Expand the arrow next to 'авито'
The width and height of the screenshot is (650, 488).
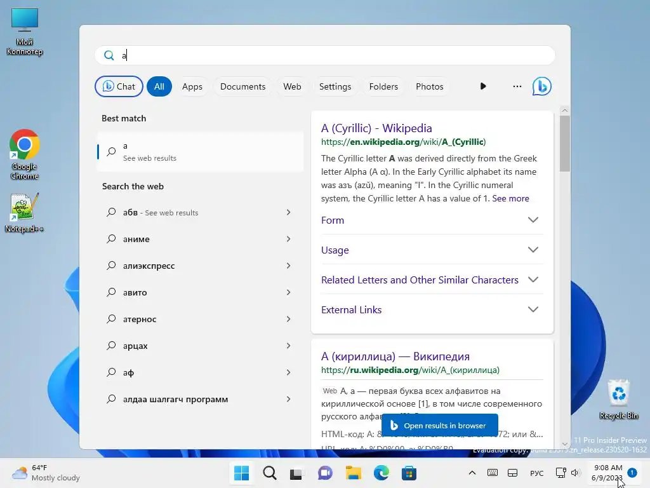[289, 292]
